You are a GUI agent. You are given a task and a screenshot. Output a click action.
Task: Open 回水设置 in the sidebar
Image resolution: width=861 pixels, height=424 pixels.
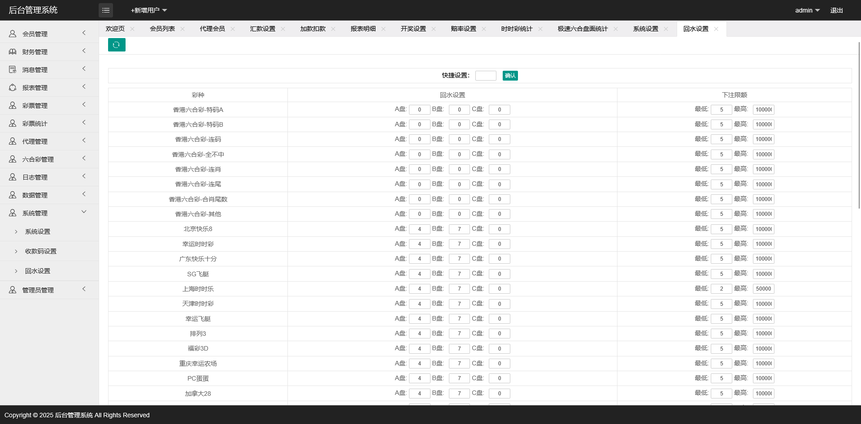tap(38, 271)
